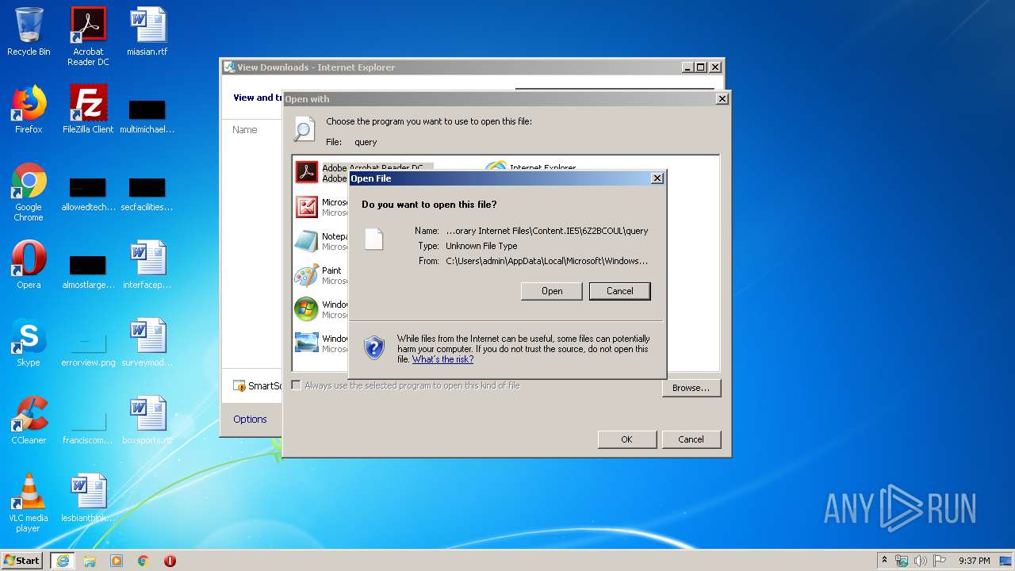This screenshot has height=571, width=1015.
Task: Click Opera icon in taskbar
Action: (170, 561)
